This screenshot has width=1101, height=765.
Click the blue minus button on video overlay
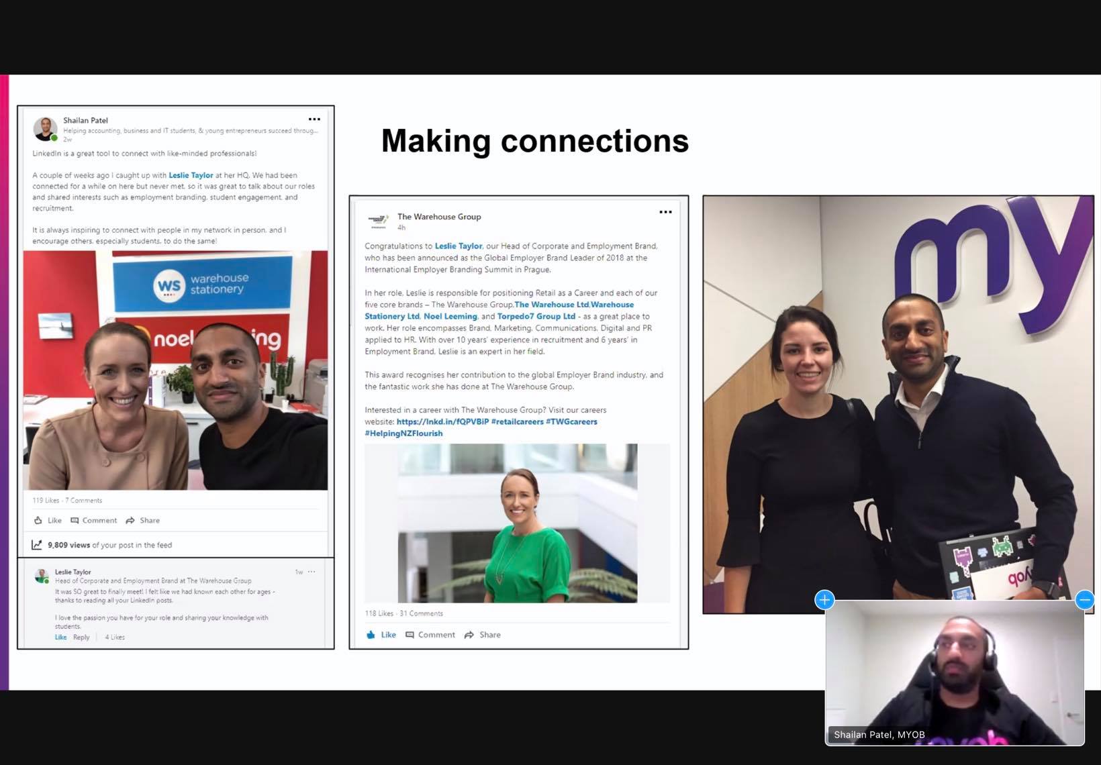1084,599
